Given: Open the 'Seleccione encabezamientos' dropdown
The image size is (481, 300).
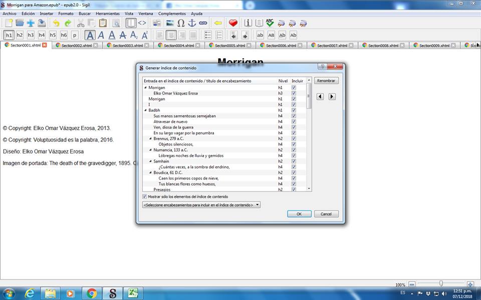Looking at the screenshot, I should coord(201,204).
